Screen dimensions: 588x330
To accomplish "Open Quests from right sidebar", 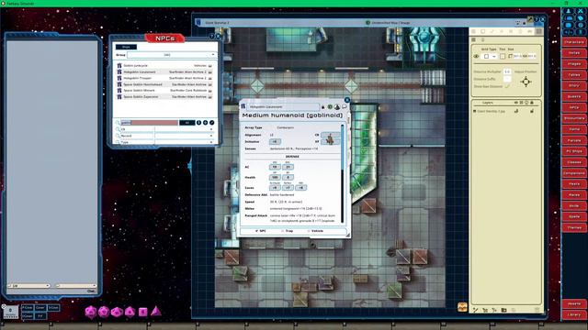I will click(574, 96).
